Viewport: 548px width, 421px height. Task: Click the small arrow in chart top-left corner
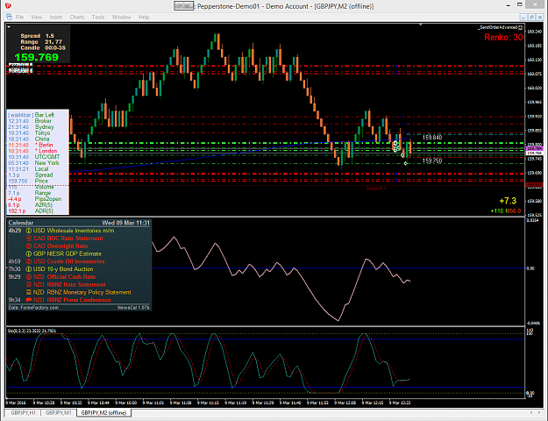point(9,27)
